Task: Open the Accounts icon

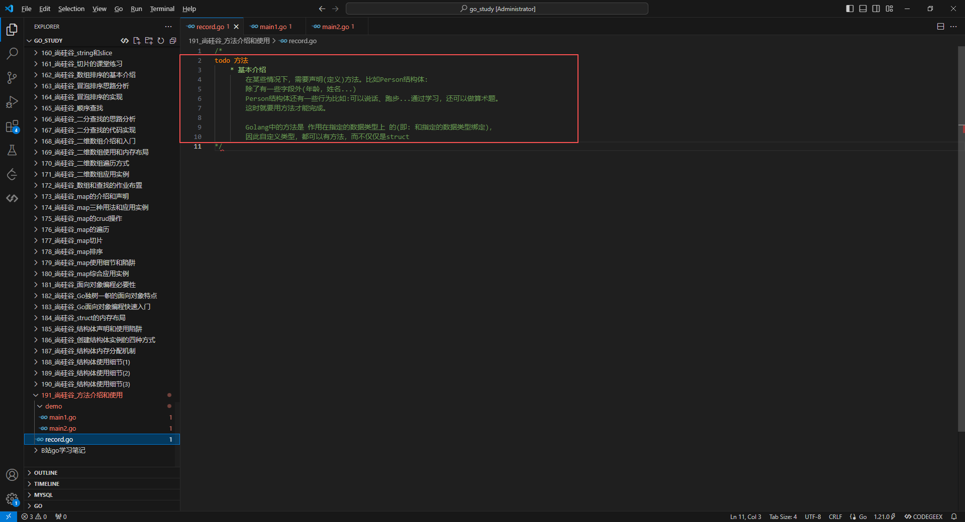Action: point(12,475)
